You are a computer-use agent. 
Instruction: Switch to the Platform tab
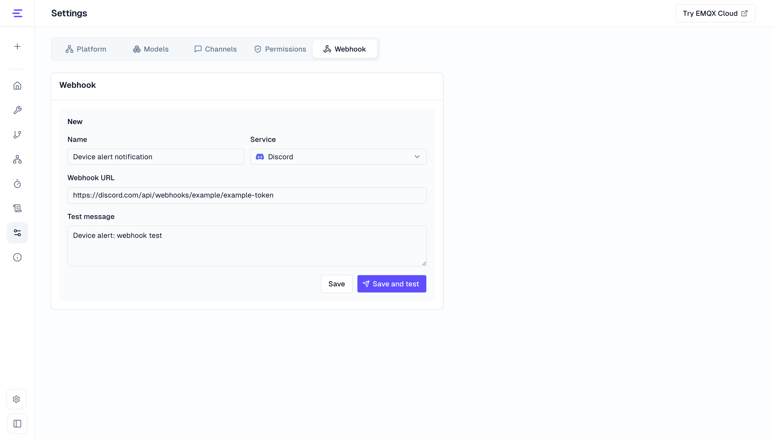pyautogui.click(x=86, y=49)
